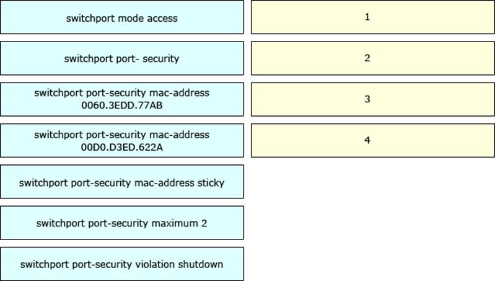The width and height of the screenshot is (495, 281).
Task: Click the yellow answer slot numbered 1
Action: (367, 17)
